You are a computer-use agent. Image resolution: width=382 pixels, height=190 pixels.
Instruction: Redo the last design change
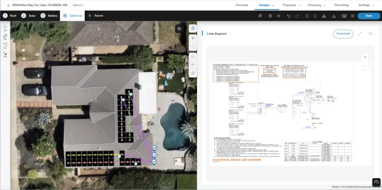point(297,16)
